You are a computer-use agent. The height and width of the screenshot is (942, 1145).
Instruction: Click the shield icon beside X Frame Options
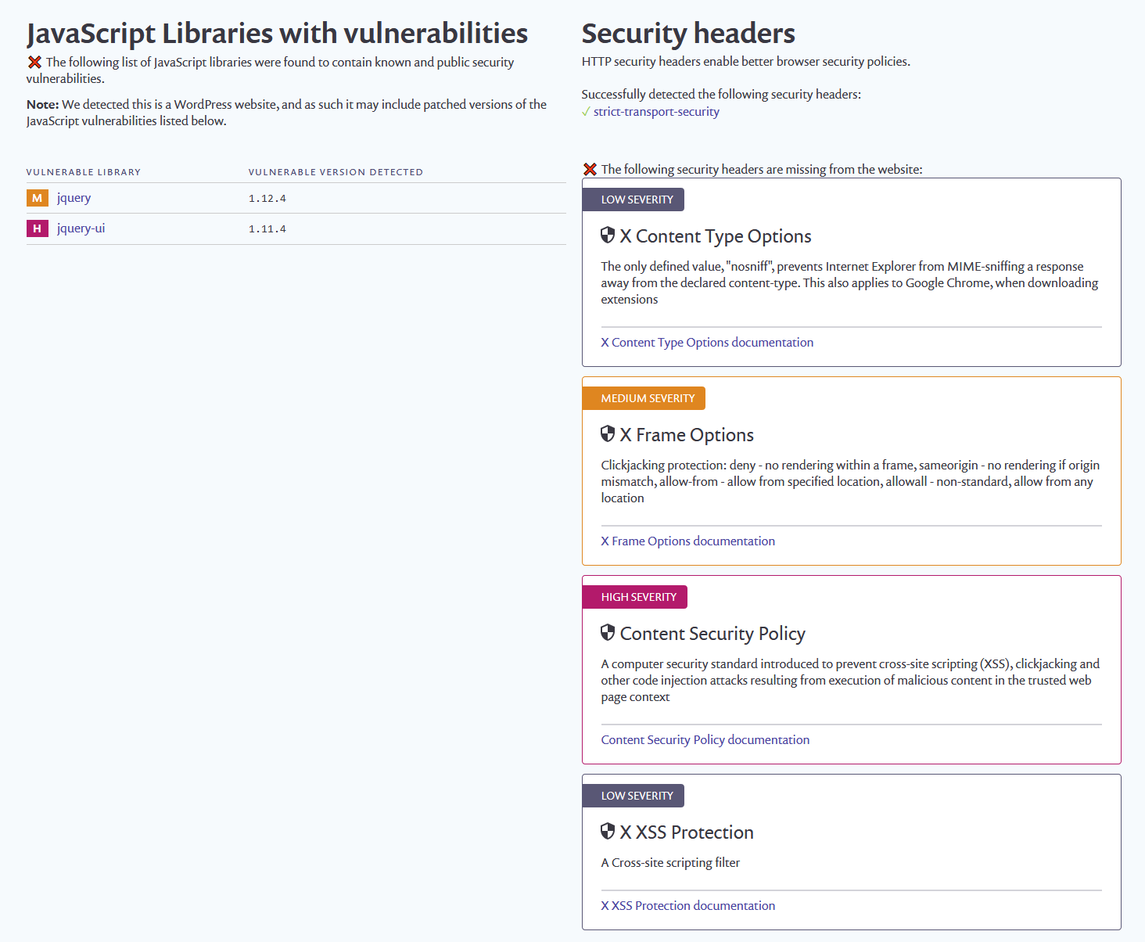[x=608, y=433]
